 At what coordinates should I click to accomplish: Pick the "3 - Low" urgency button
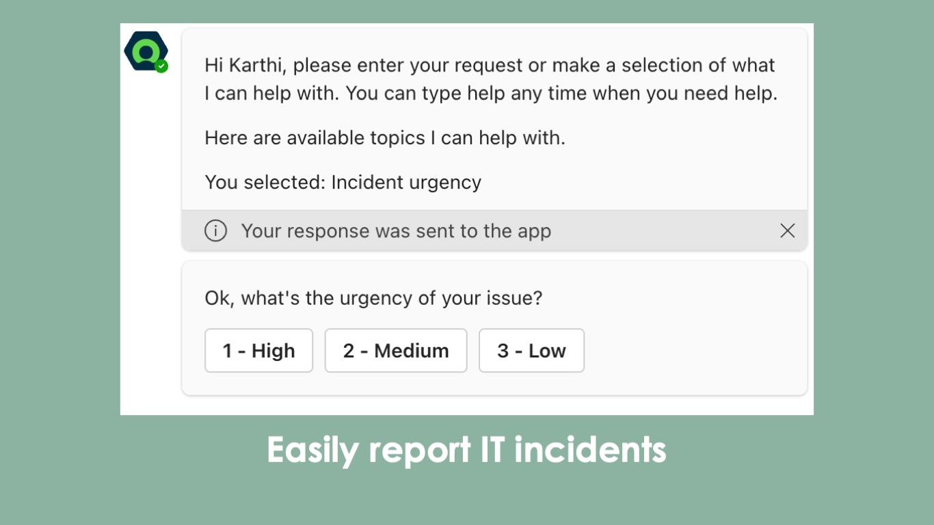coord(531,351)
